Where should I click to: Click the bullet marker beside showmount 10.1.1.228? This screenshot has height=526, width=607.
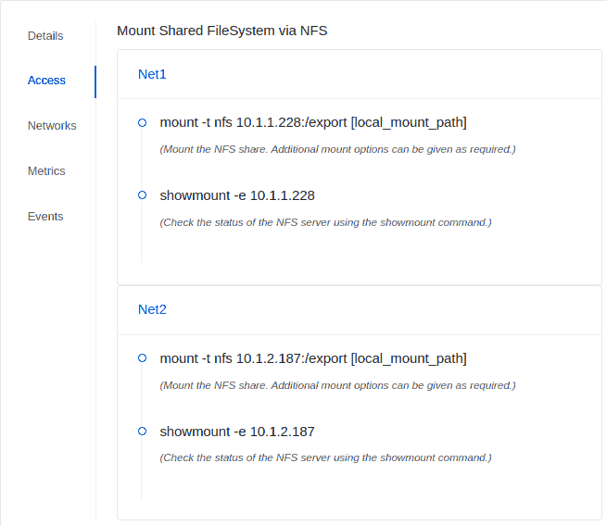142,194
